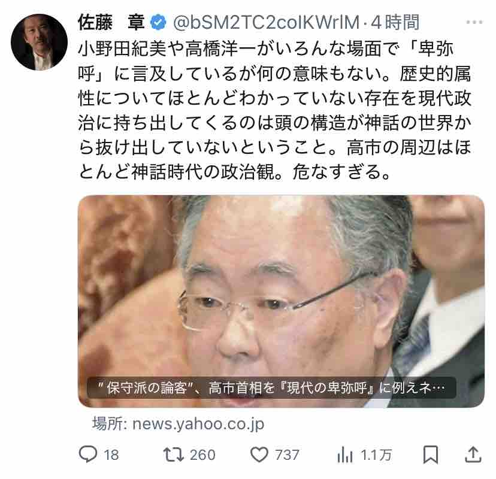The image size is (496, 479).
Task: Open 佐藤 章 profile avatar
Action: pos(39,42)
